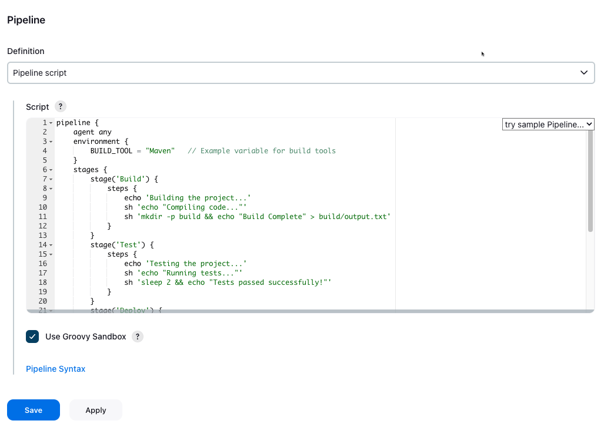Click the script editor vertical scrollbar thumb
The height and width of the screenshot is (434, 604).
click(590, 181)
